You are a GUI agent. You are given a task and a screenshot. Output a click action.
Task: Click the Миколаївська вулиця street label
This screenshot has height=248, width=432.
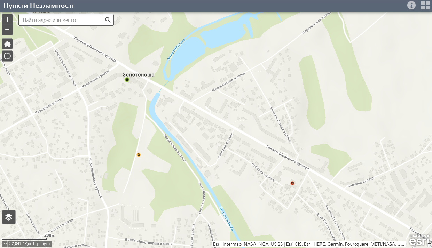[x=228, y=82]
